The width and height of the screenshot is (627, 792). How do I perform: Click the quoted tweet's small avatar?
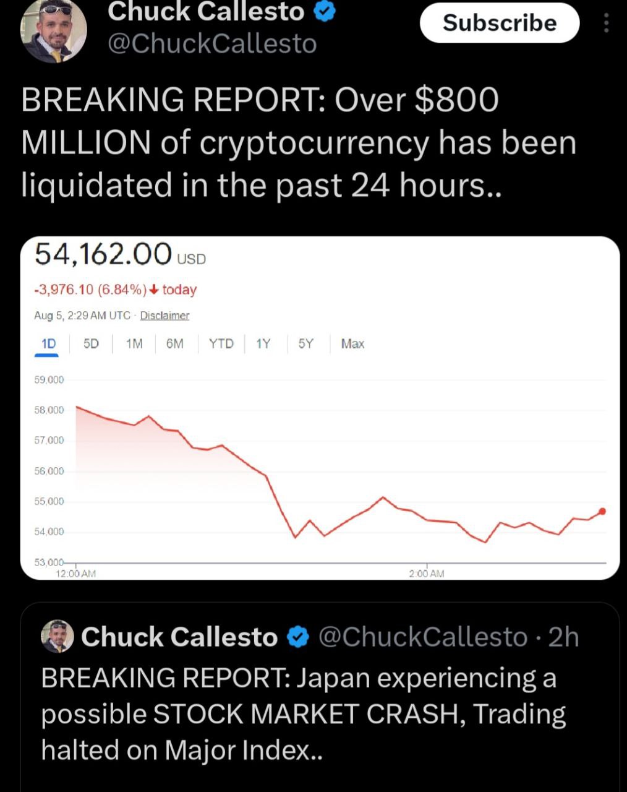58,636
